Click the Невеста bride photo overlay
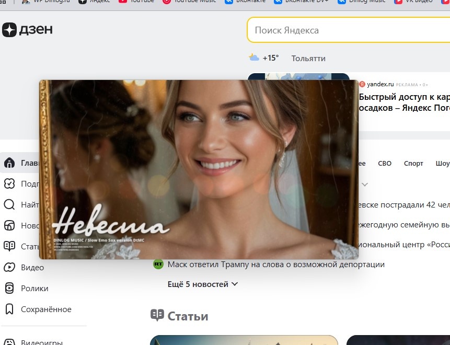Image resolution: width=450 pixels, height=345 pixels. tap(199, 169)
